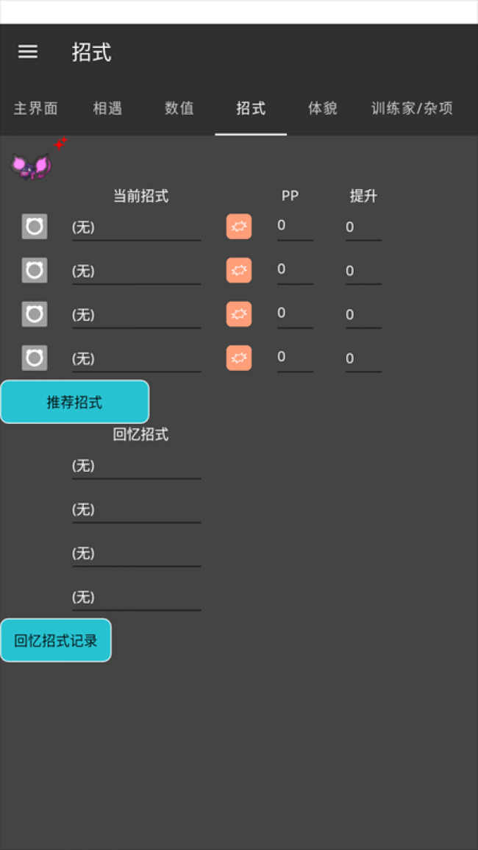Open the first current move selector
478x850 pixels.
coord(136,227)
